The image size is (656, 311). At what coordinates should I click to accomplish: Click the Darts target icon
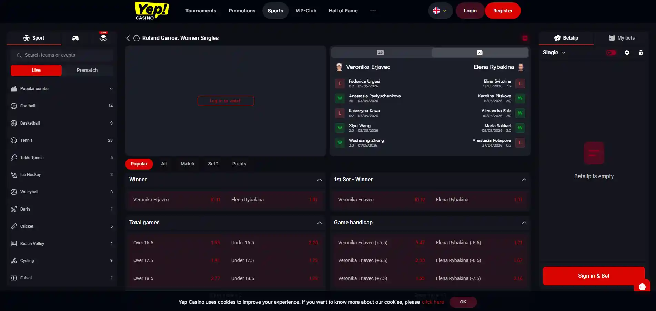pyautogui.click(x=14, y=209)
